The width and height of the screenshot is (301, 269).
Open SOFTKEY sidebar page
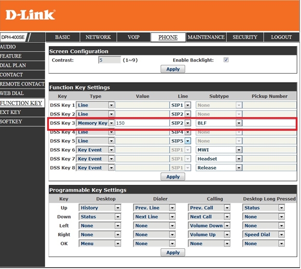(x=11, y=121)
